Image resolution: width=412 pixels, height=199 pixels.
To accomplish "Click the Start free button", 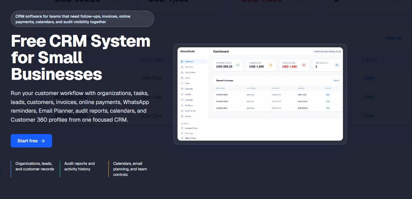I will [31, 141].
